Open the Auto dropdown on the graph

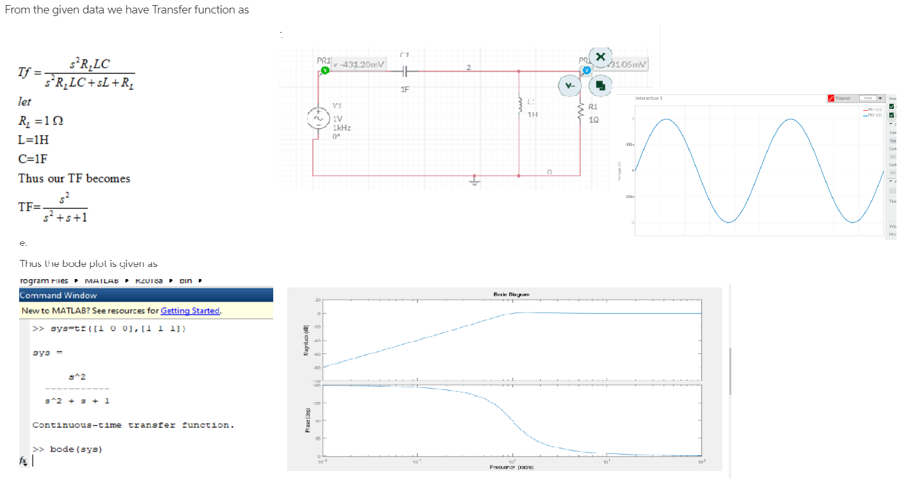881,99
